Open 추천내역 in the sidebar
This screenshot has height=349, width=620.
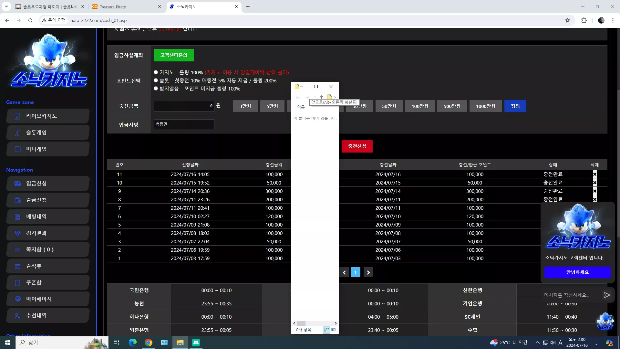[48, 315]
